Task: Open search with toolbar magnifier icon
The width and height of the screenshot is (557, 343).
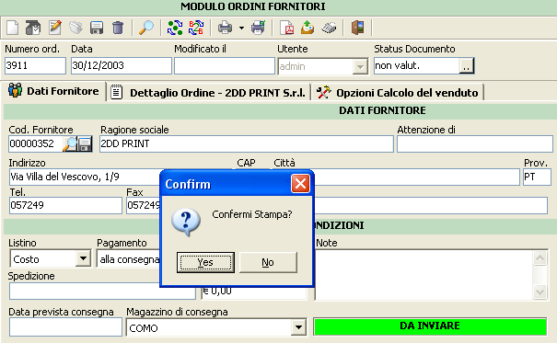Action: click(x=146, y=28)
